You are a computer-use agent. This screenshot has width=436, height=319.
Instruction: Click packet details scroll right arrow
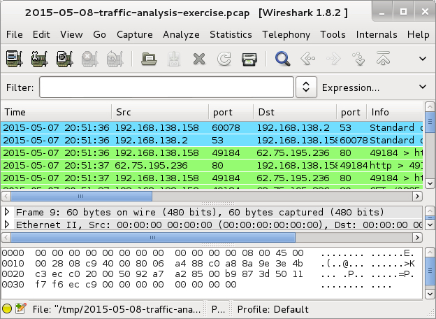coord(417,237)
